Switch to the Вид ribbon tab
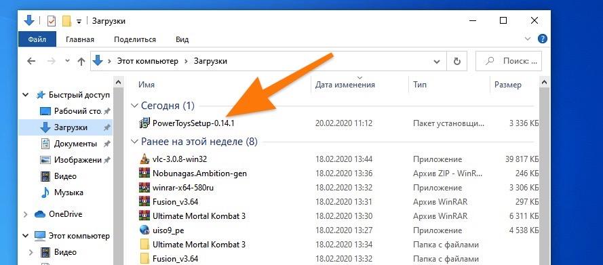This screenshot has width=603, height=265. tap(182, 39)
